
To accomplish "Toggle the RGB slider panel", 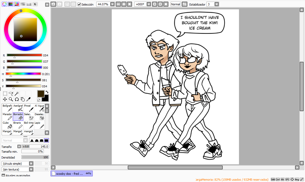I will 10,4.
